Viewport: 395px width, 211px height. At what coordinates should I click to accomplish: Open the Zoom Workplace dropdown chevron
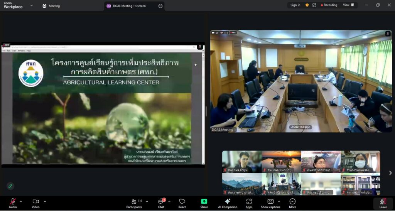point(32,6)
